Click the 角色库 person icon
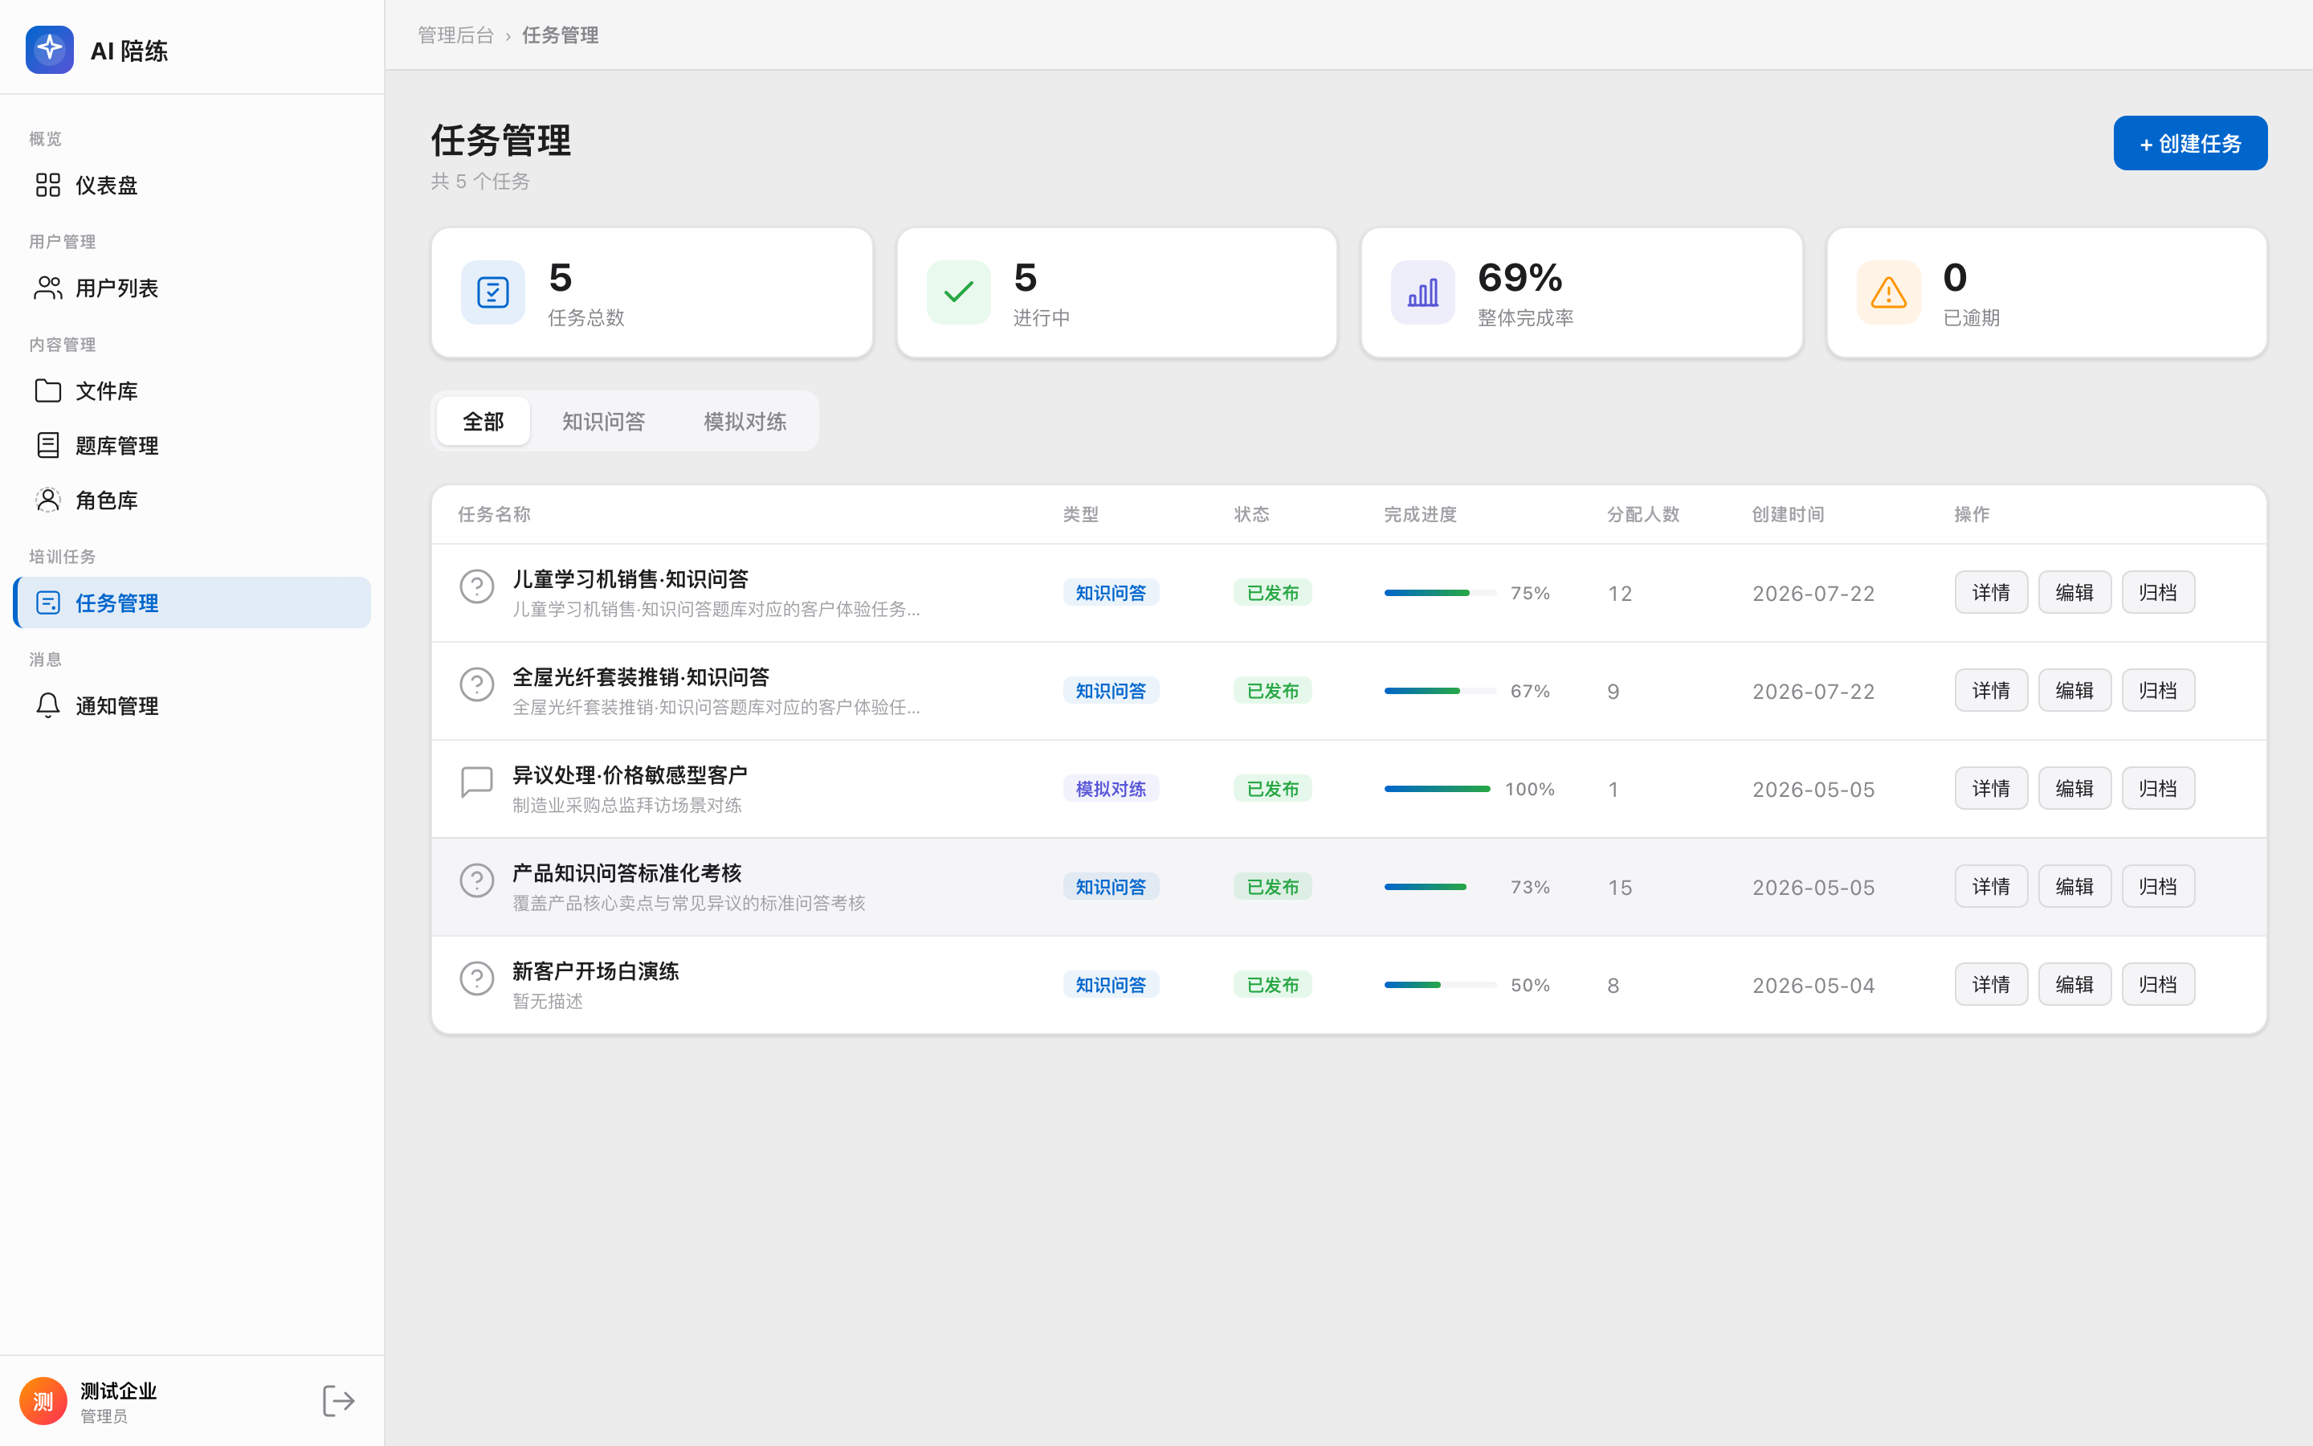2313x1446 pixels. tap(48, 499)
